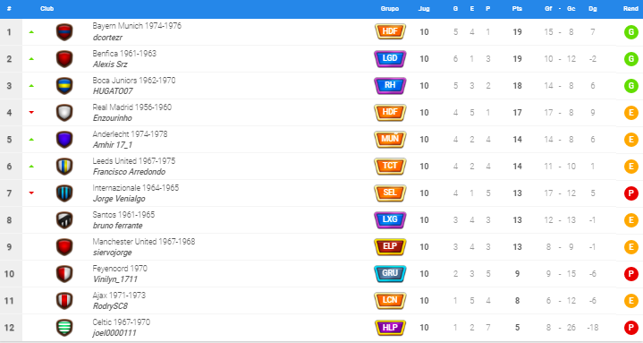Open manager Enzourinho's name
The image size is (643, 343).
[x=113, y=118]
